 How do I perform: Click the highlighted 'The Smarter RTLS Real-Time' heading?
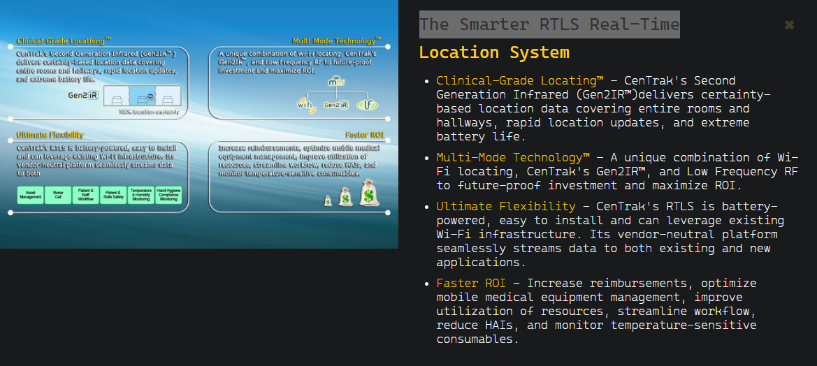point(549,24)
